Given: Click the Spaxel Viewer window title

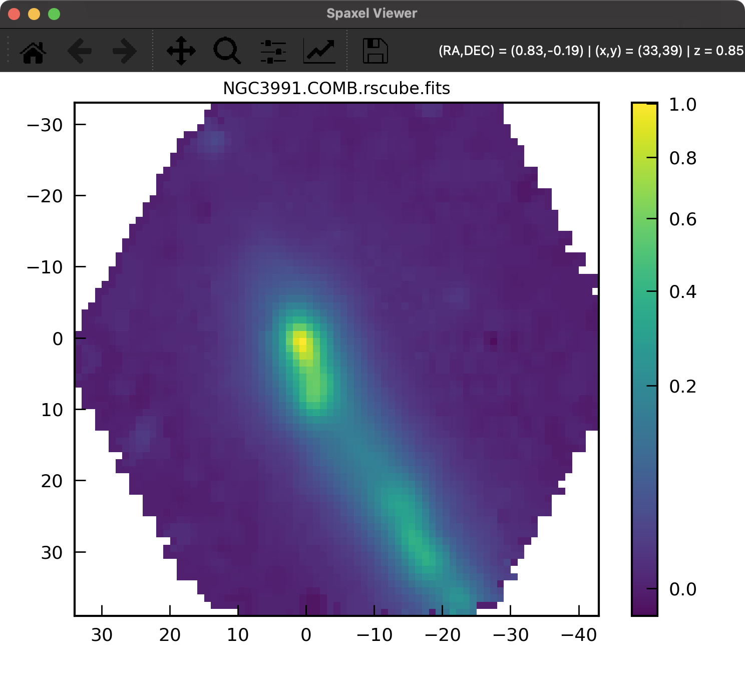Looking at the screenshot, I should point(371,14).
